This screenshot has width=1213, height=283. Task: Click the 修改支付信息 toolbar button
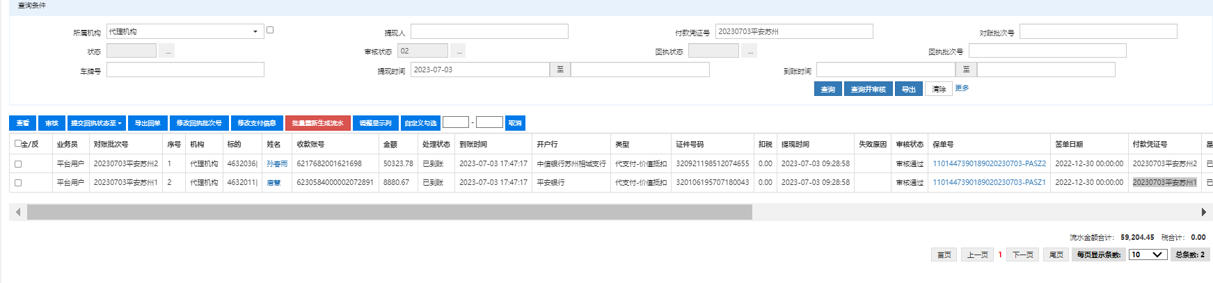[257, 123]
